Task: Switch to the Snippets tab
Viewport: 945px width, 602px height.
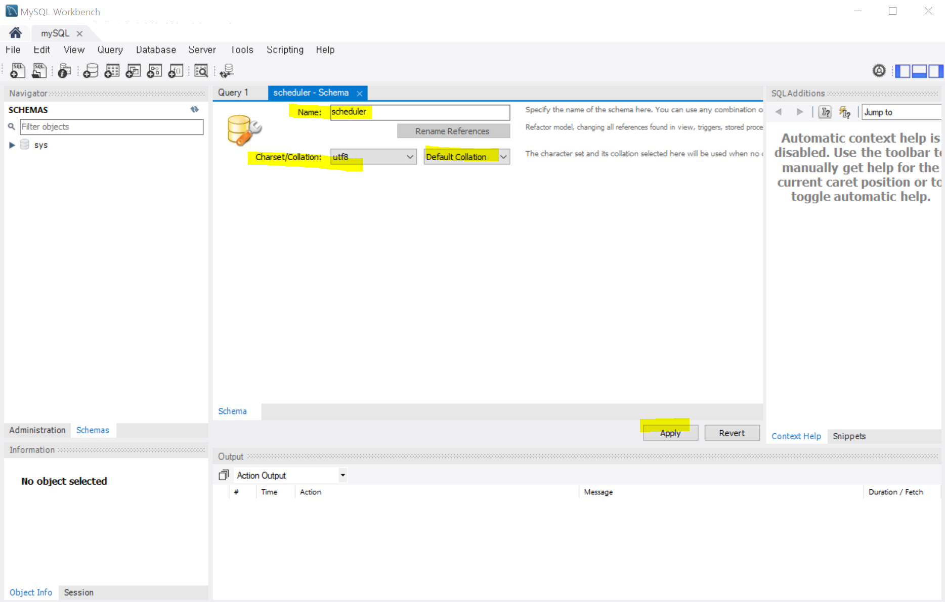Action: point(849,436)
